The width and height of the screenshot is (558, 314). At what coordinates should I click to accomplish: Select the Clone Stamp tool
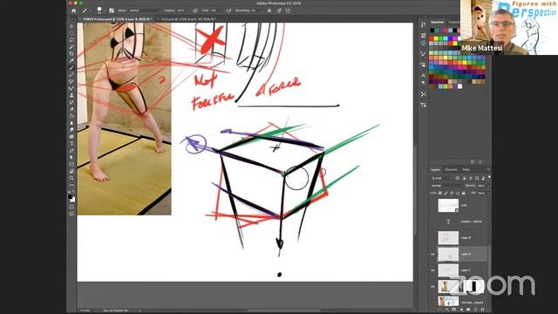tap(71, 95)
